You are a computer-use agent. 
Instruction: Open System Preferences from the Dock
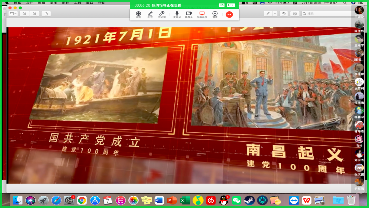(69, 200)
